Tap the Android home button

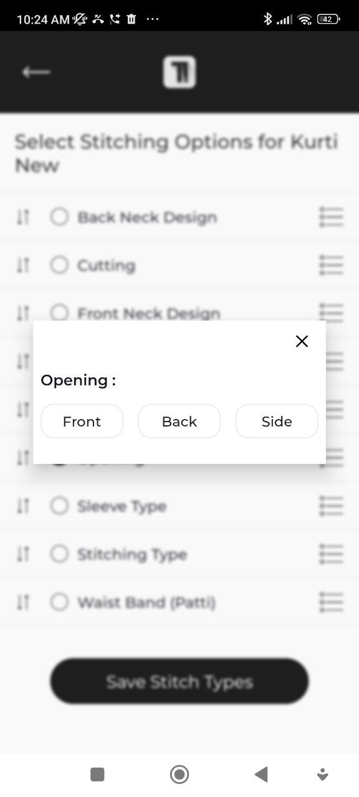click(x=179, y=773)
